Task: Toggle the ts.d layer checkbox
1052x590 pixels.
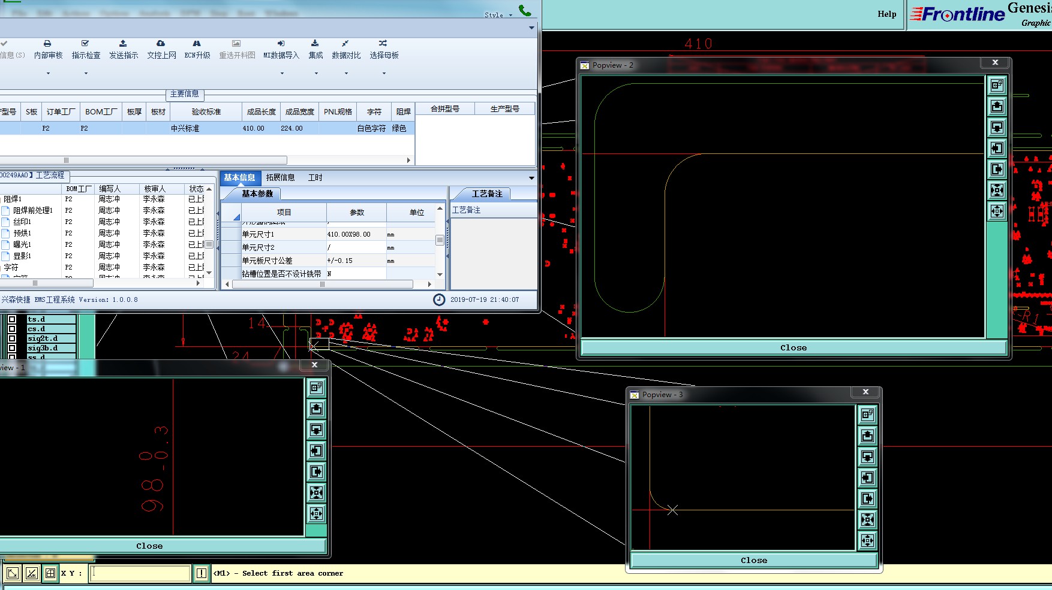Action: point(11,319)
